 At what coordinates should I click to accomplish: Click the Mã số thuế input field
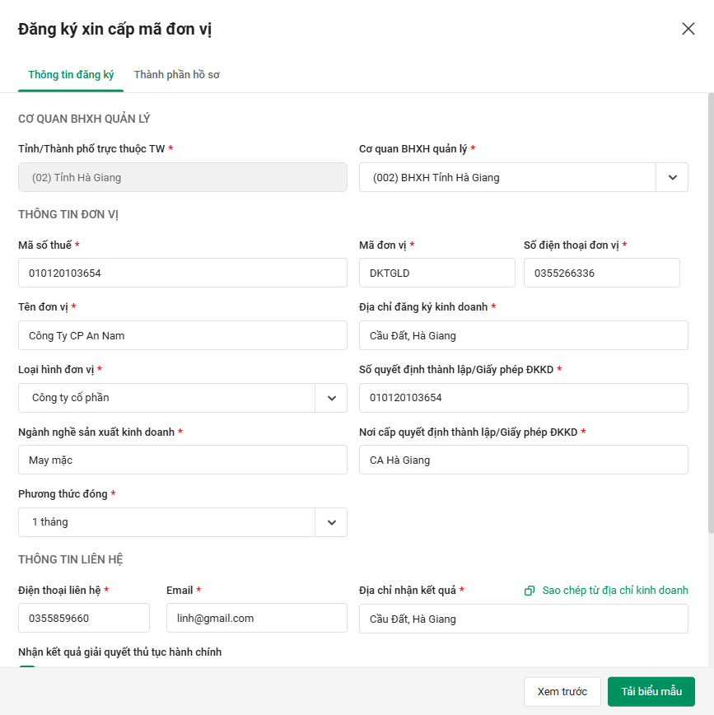pyautogui.click(x=183, y=273)
